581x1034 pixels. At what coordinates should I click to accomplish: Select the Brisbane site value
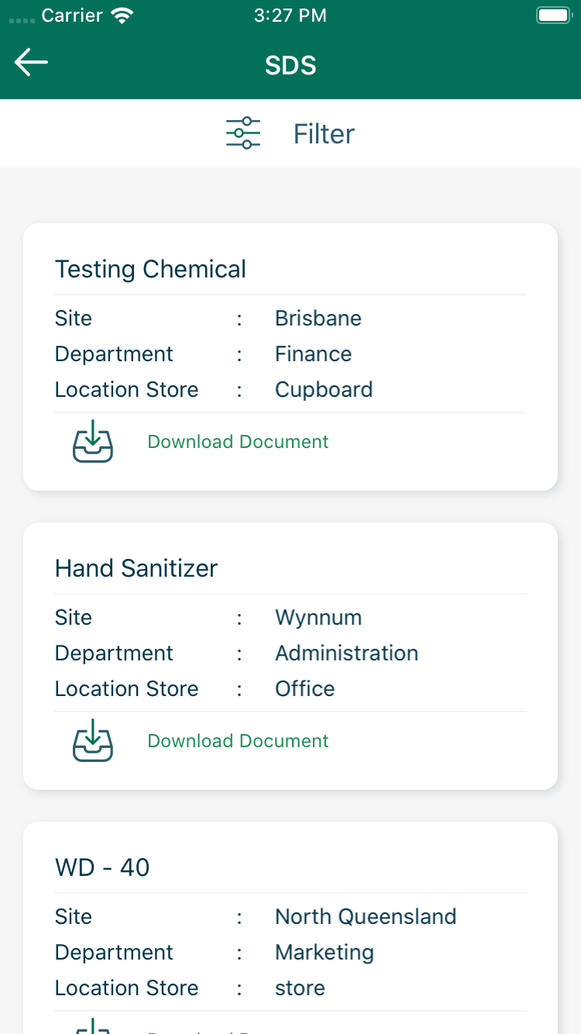click(318, 319)
